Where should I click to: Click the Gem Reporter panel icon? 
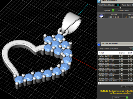99,1
